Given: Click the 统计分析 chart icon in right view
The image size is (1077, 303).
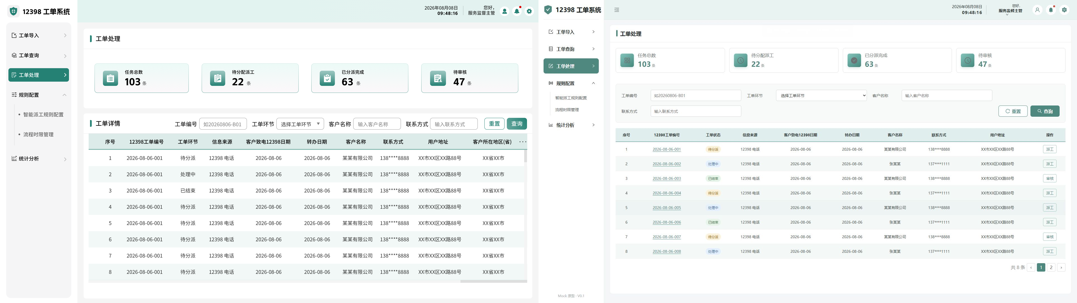Looking at the screenshot, I should (x=551, y=125).
